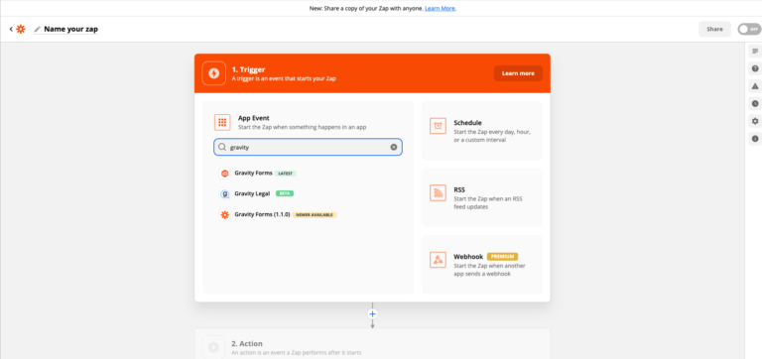Open the info circle sidebar icon
Screen dimensions: 762x359
pos(755,139)
